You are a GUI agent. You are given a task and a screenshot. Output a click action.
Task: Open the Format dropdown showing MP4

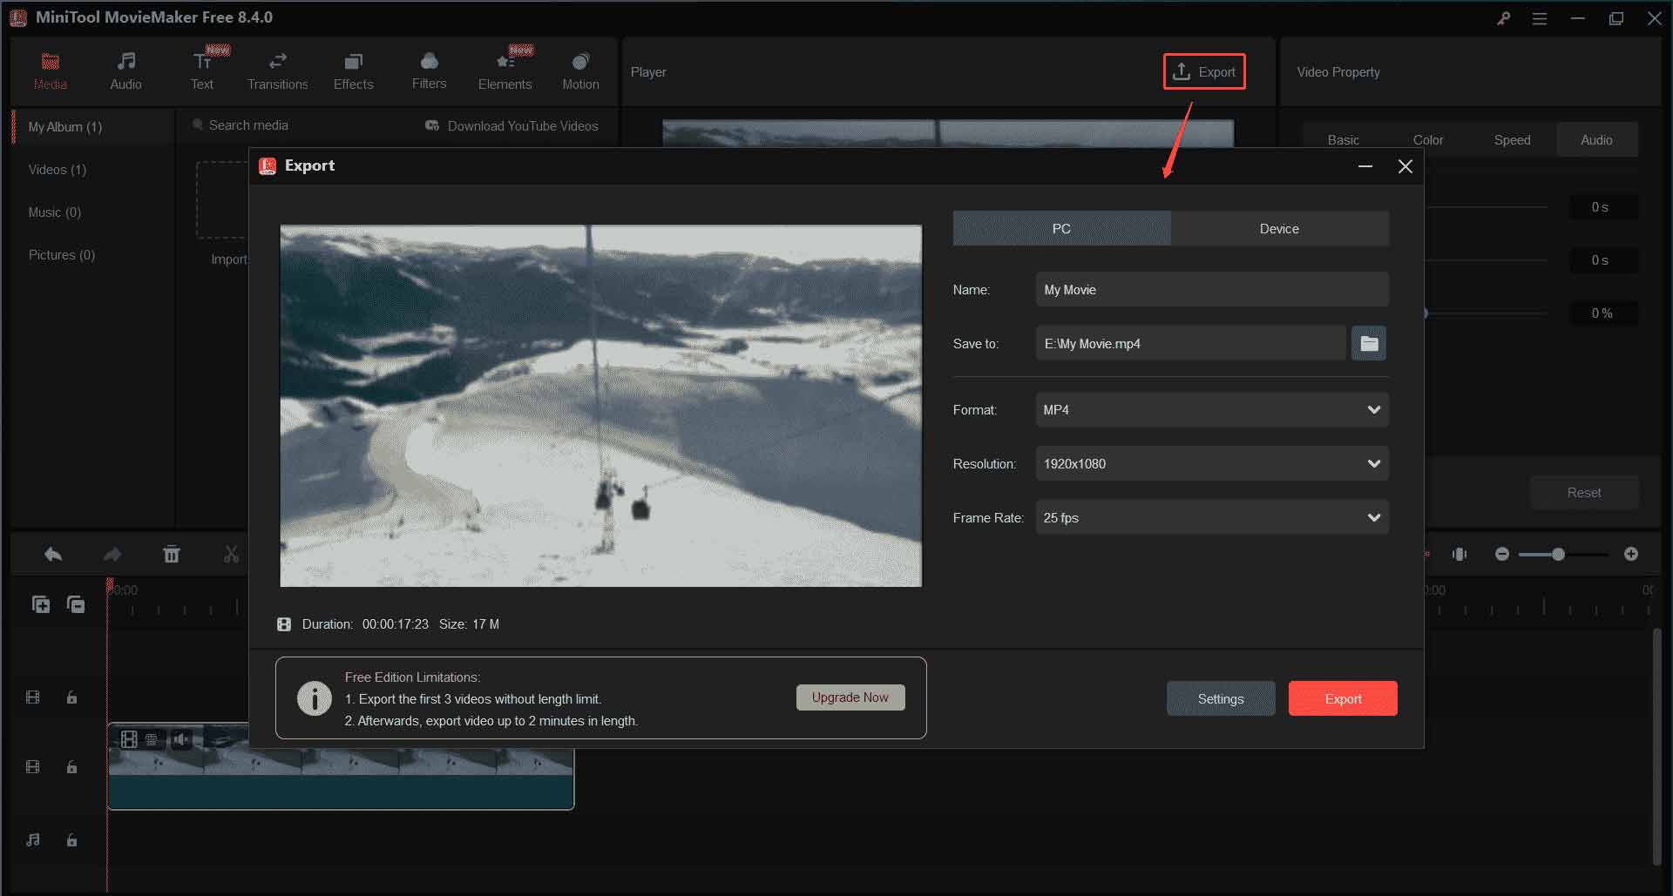point(1212,409)
